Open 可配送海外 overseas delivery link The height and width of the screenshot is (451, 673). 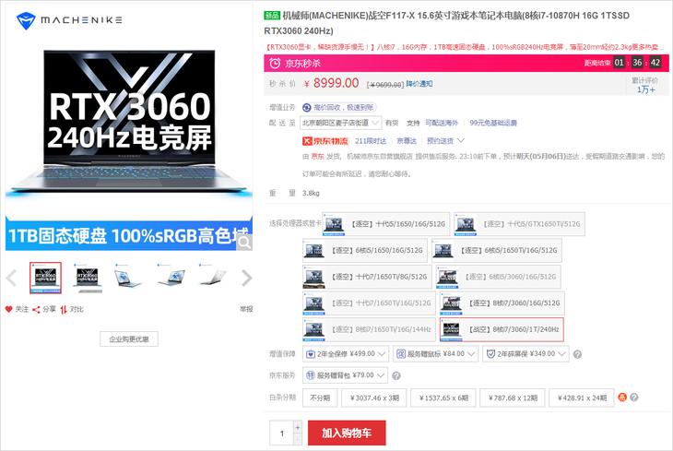[x=442, y=124]
